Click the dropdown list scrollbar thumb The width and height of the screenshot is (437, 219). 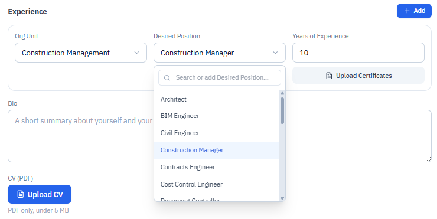tap(282, 110)
